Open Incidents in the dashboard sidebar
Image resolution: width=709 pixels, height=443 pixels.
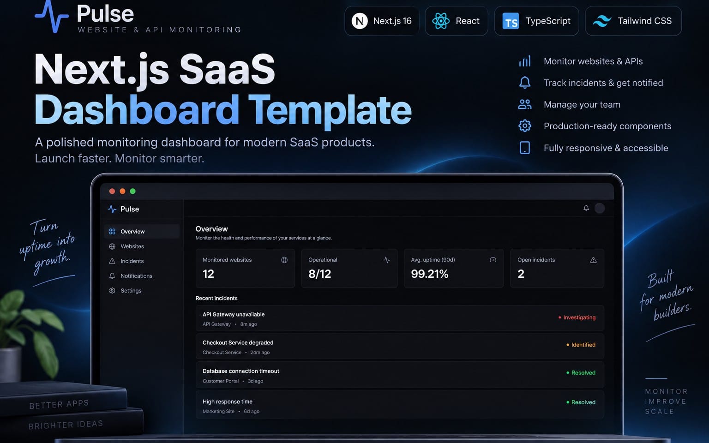[142, 261]
